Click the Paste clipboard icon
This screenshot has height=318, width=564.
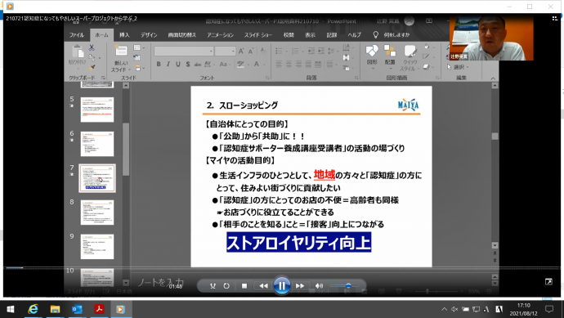[x=77, y=52]
